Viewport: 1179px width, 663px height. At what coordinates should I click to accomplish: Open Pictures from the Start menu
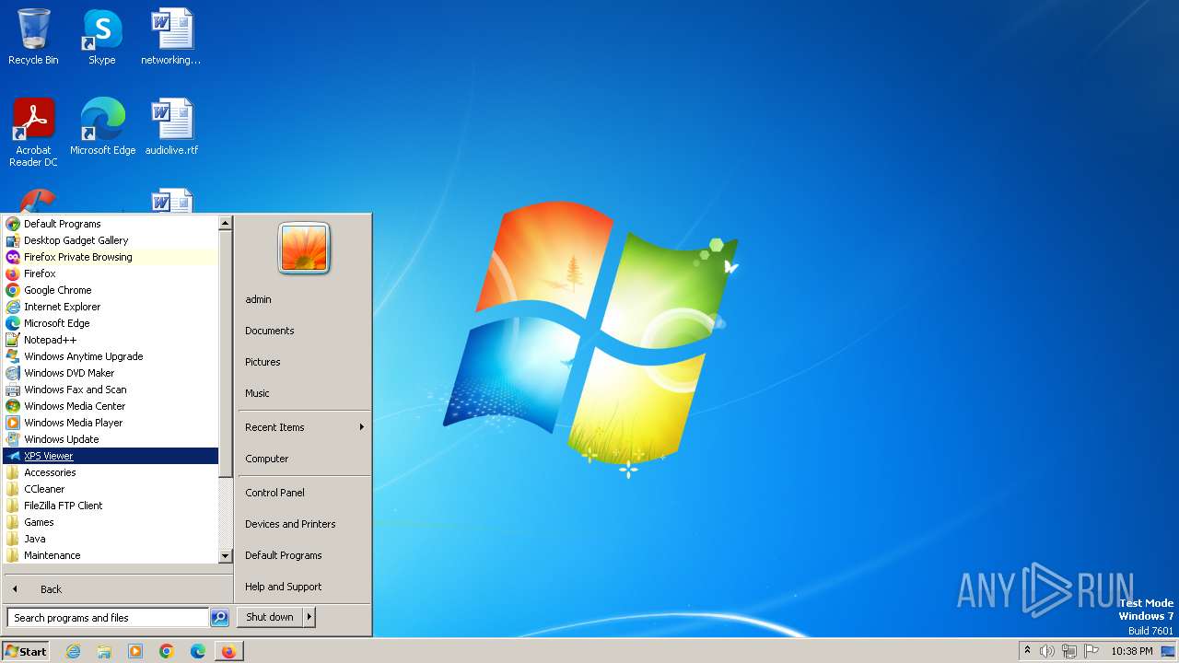tap(304, 362)
